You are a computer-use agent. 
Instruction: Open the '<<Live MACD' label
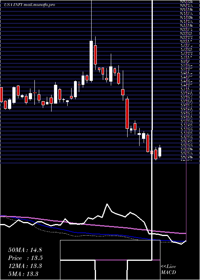pyautogui.click(x=168, y=270)
